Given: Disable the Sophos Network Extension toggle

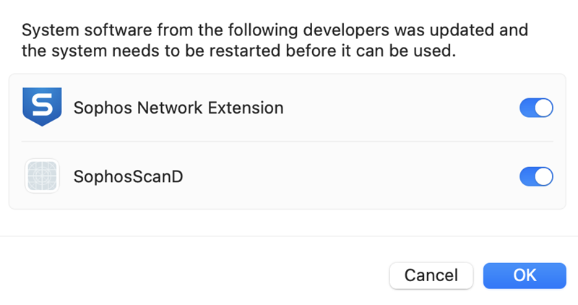Looking at the screenshot, I should click(x=536, y=108).
